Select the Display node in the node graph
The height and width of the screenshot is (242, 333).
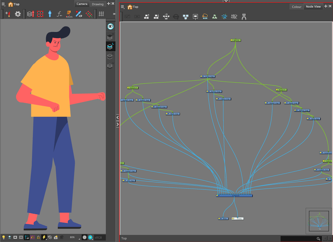coord(237,218)
